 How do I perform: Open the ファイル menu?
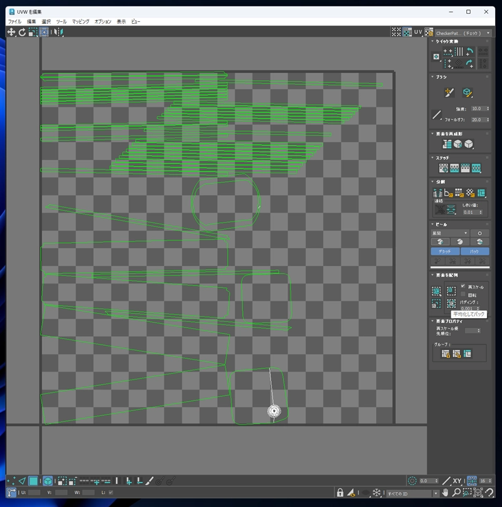click(14, 21)
